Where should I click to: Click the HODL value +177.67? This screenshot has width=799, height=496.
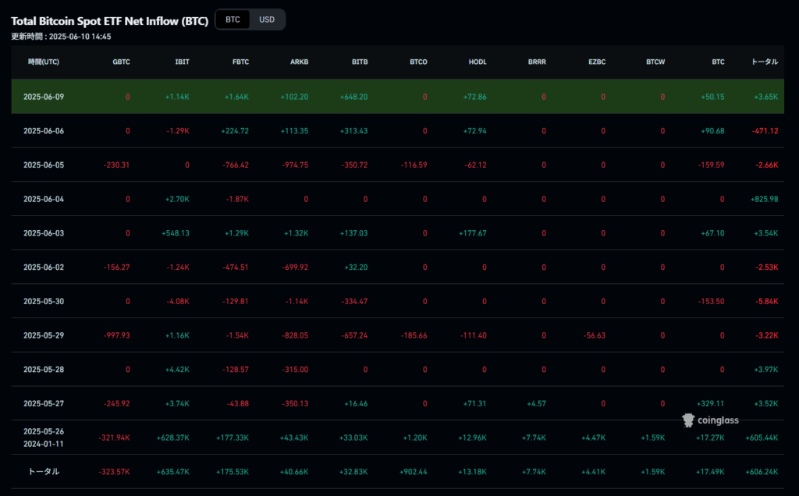click(x=472, y=233)
